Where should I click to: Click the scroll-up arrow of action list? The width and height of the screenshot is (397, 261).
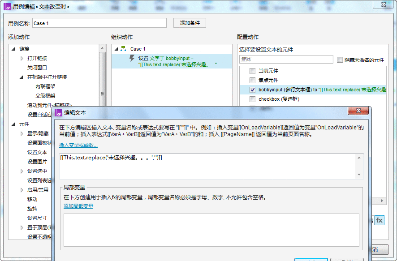[102, 48]
